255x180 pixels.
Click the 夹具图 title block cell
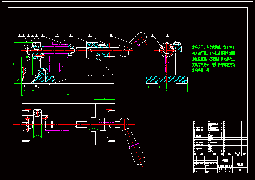click(240, 165)
